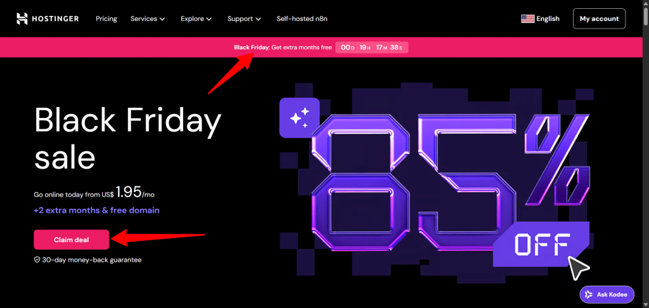Click the 'Black Friday sale' heading
Screen dimensions: 649x308
pyautogui.click(x=127, y=138)
